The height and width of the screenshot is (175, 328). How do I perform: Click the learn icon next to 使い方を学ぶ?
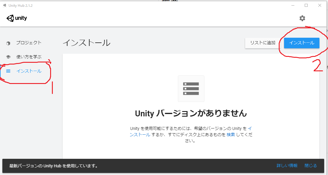pyautogui.click(x=8, y=57)
